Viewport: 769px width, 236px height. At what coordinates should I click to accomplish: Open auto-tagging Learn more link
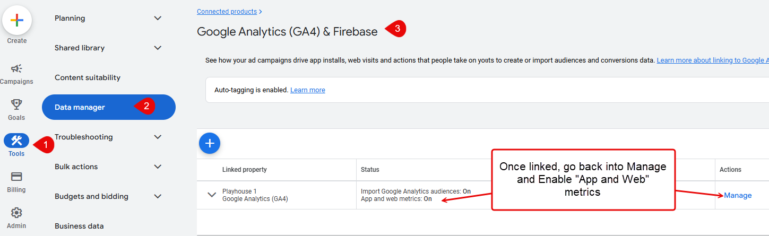[308, 90]
